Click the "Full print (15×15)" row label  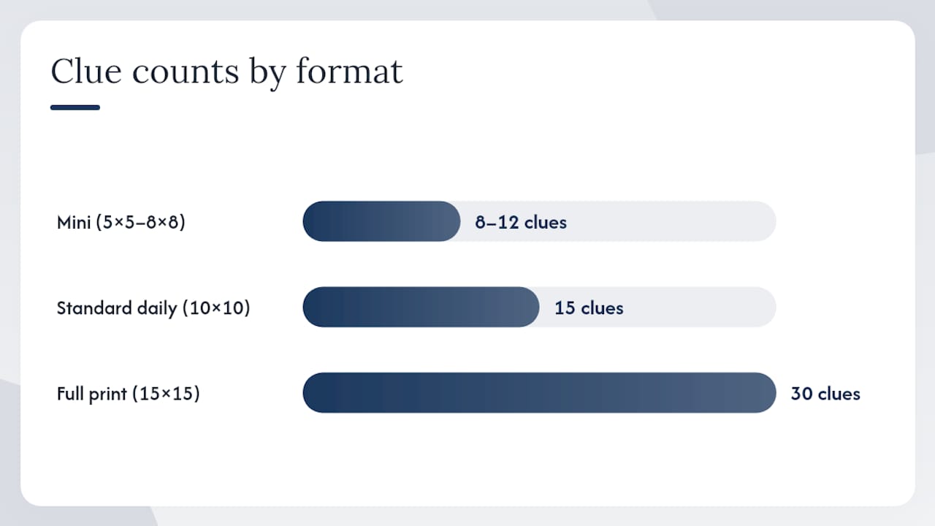[129, 394]
